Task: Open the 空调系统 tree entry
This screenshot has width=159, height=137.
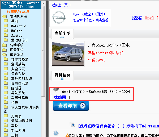Action: [18, 64]
